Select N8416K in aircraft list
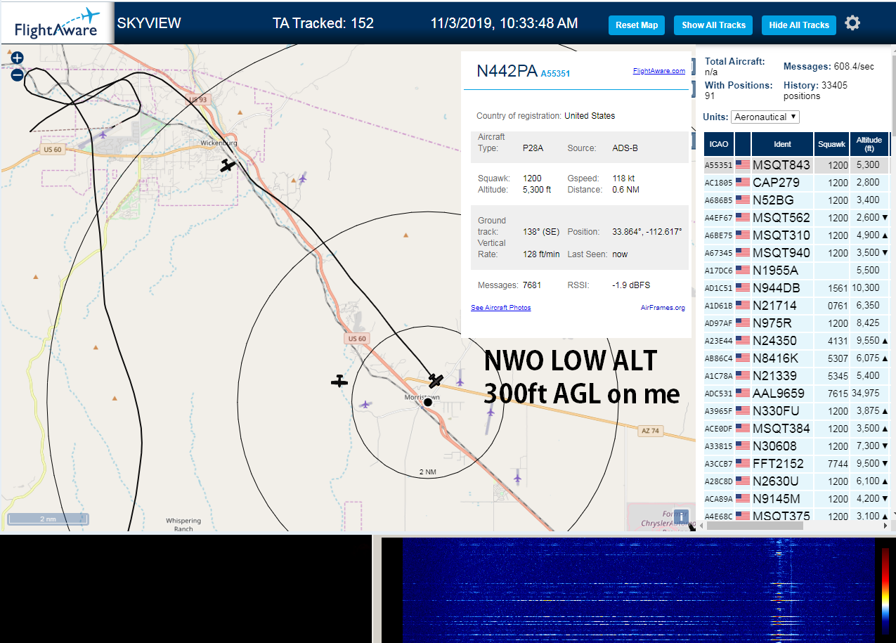The width and height of the screenshot is (896, 643). [775, 358]
